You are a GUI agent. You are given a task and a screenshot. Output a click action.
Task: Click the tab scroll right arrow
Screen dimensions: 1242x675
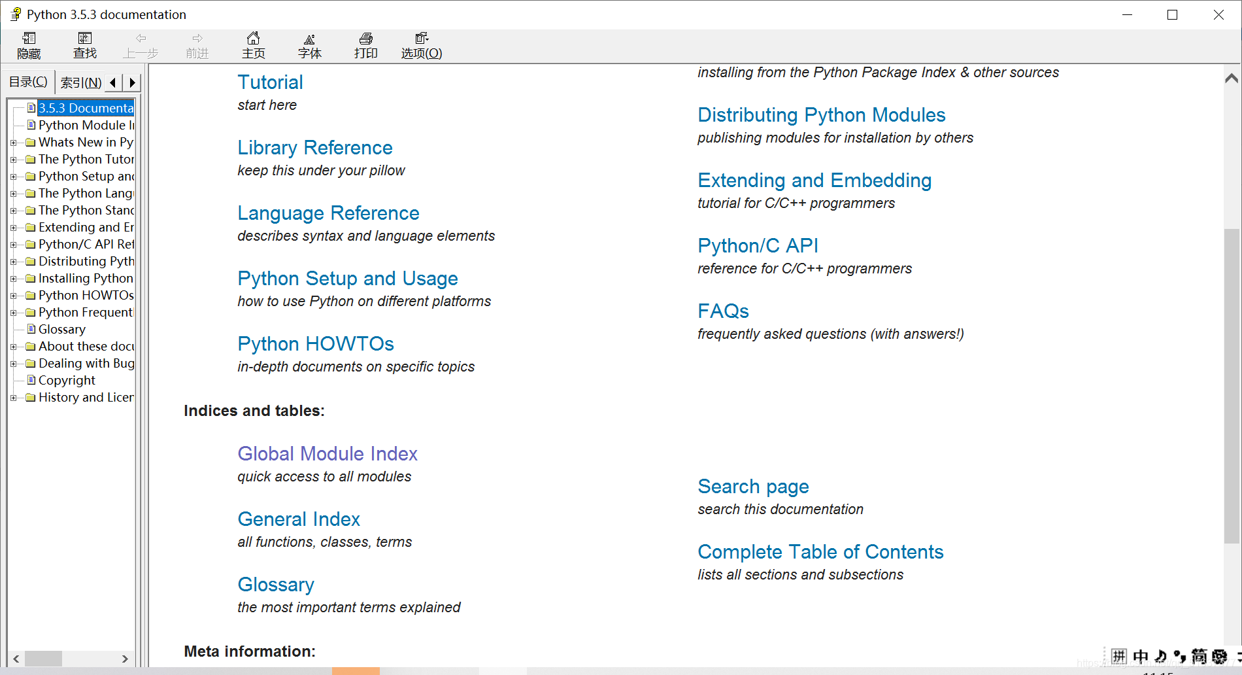click(x=132, y=82)
